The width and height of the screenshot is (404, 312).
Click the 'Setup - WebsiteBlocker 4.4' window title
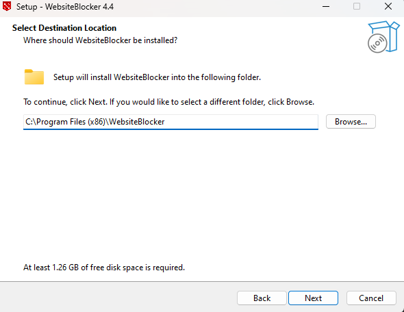pos(65,7)
